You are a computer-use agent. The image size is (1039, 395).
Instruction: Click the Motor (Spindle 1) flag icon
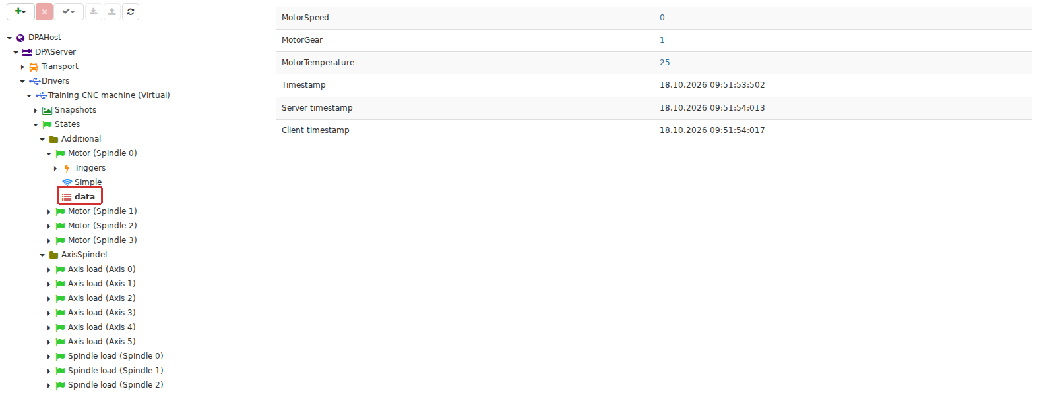coord(60,212)
